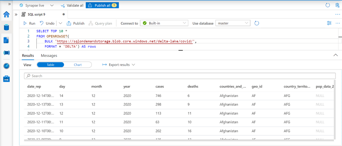Click the cases value 298

pos(159,104)
